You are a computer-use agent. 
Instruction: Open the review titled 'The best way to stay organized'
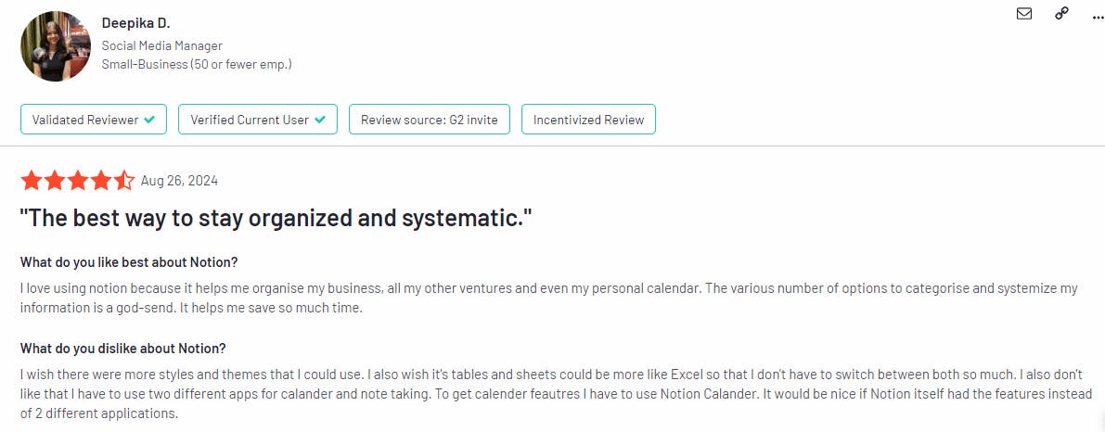(276, 219)
